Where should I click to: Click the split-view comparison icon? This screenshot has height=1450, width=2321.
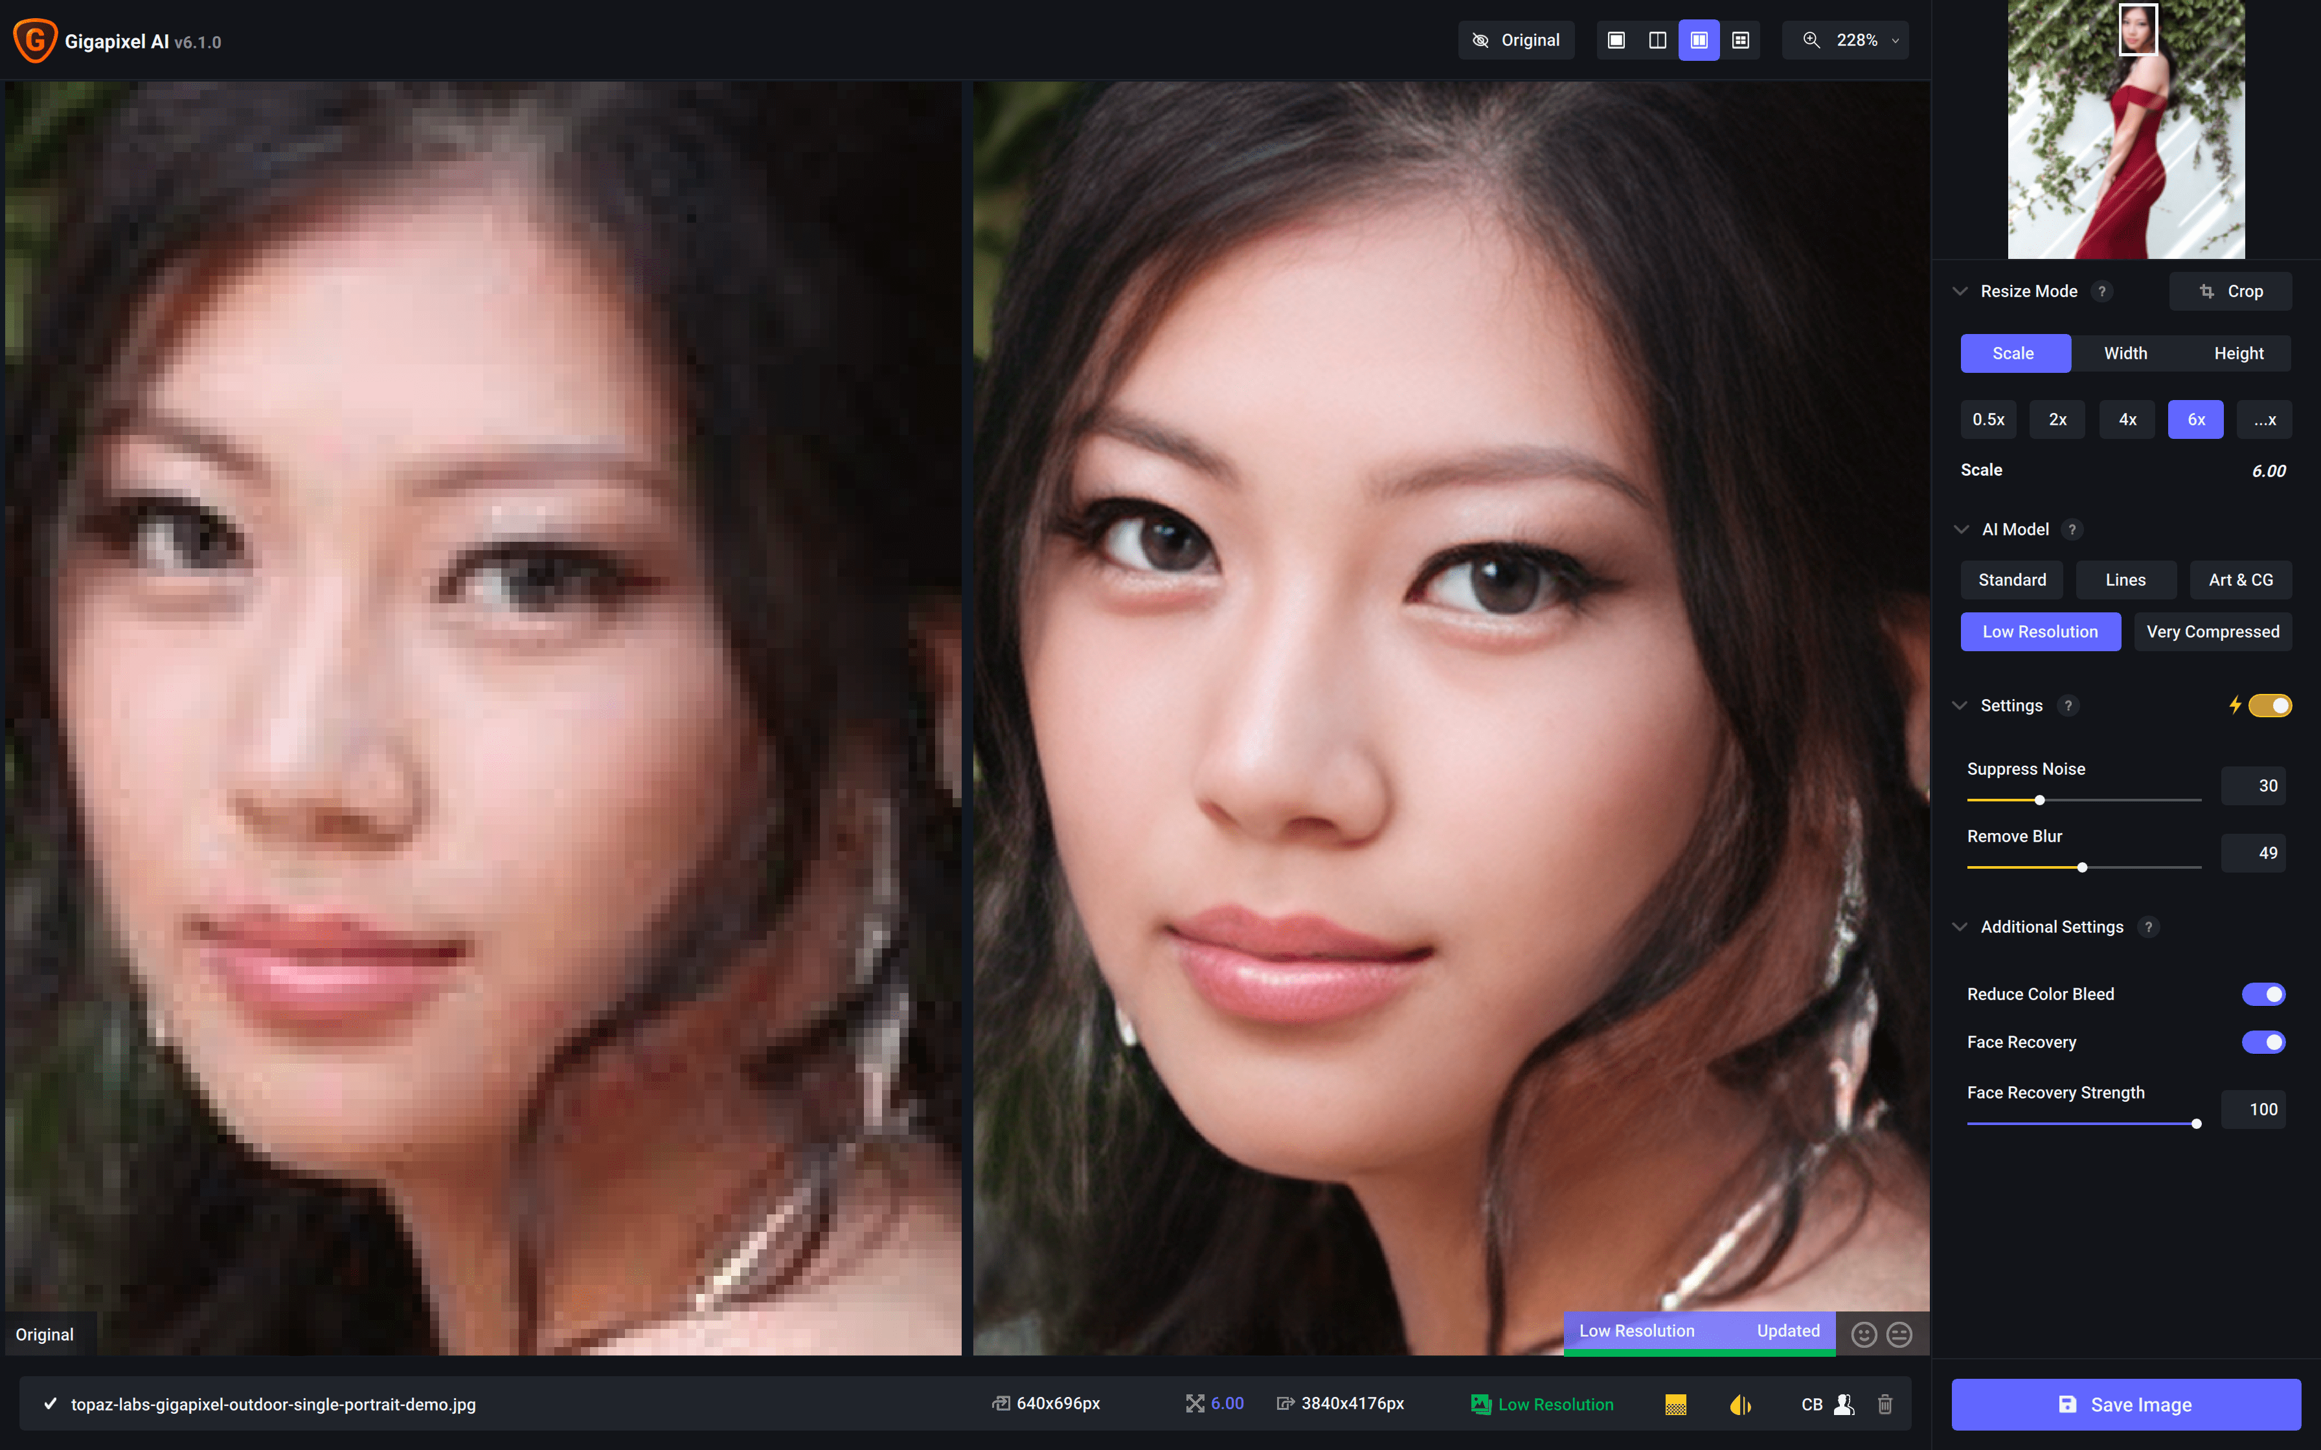1656,40
